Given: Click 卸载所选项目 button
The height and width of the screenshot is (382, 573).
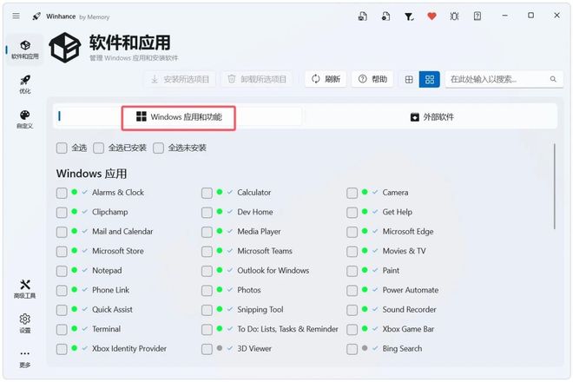Looking at the screenshot, I should tap(256, 79).
